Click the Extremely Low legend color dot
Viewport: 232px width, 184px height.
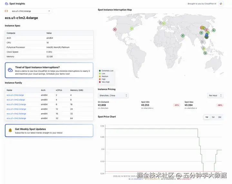100,71
